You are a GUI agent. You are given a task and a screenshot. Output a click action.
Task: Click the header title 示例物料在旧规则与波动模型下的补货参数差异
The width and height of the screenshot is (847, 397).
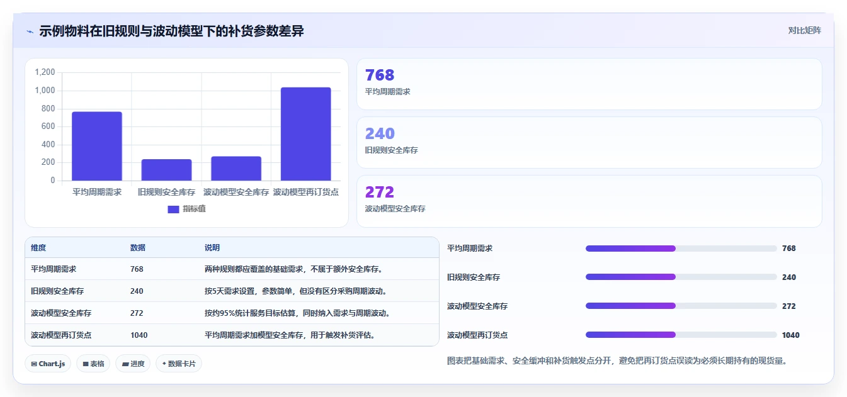[x=171, y=31]
